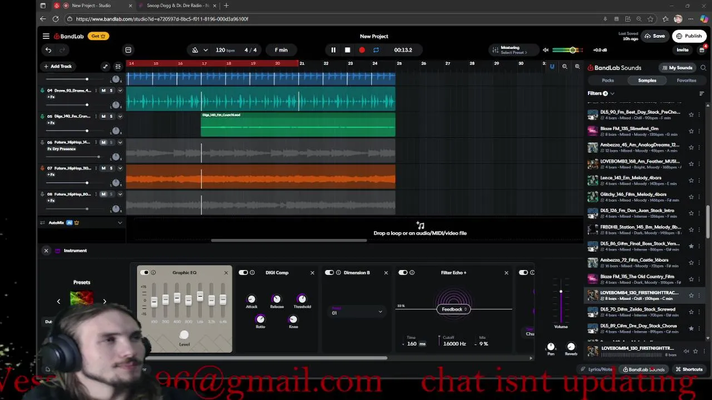This screenshot has width=712, height=400.
Task: Open the metronome settings
Action: pos(195,50)
